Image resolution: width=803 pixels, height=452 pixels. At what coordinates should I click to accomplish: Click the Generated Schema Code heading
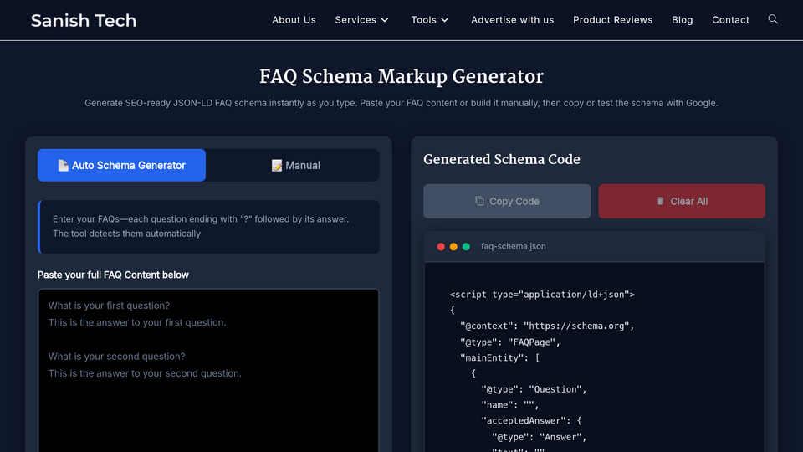501,159
